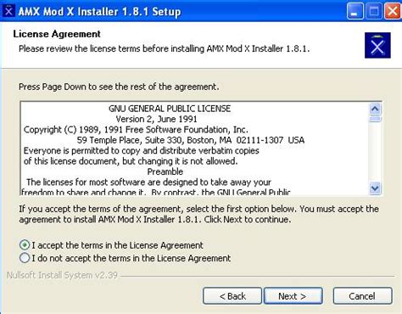This screenshot has height=314, width=402.
Task: Click "Nullsoft Install System v2.39" text
Action: tap(62, 275)
